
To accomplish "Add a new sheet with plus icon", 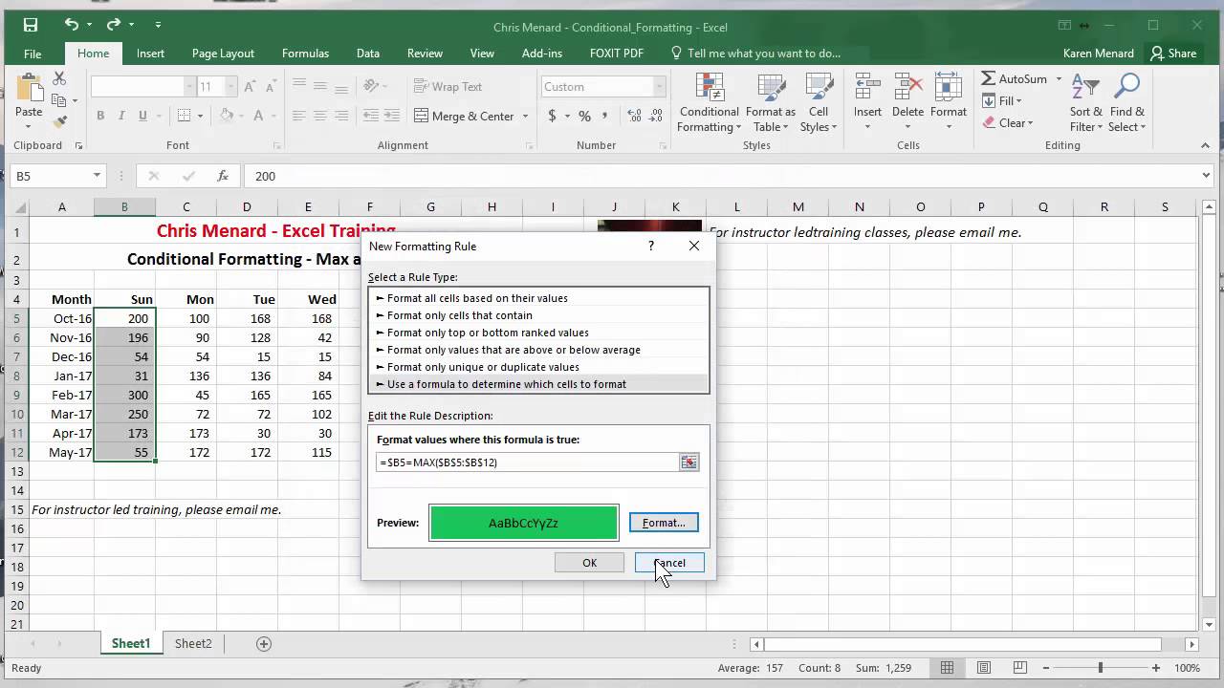I will [264, 644].
